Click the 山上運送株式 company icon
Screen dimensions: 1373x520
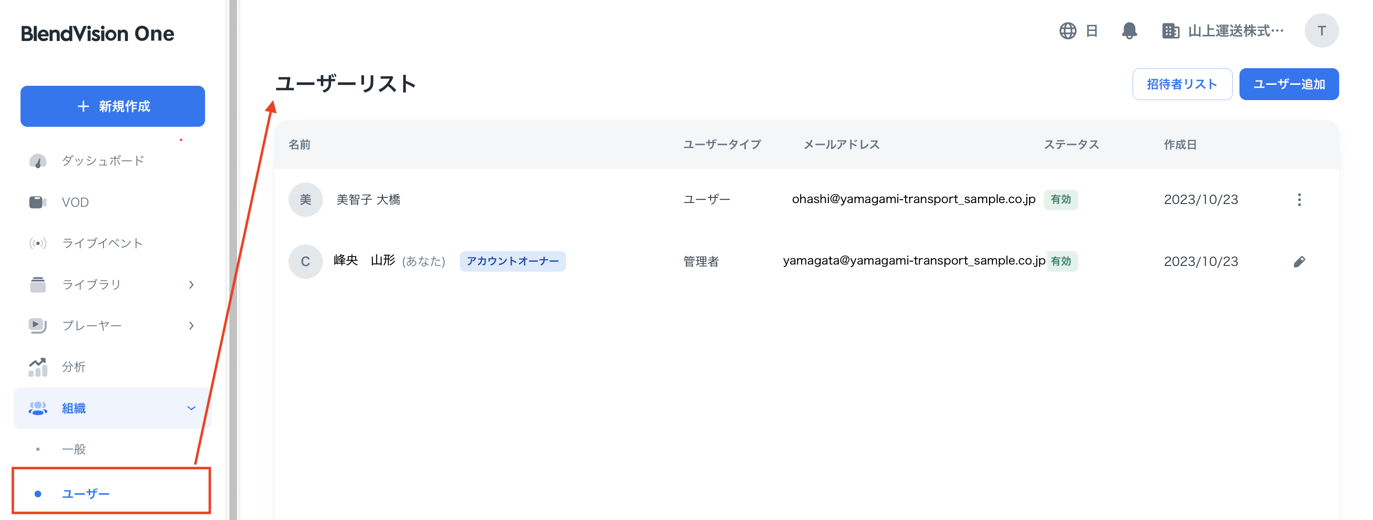pos(1171,31)
